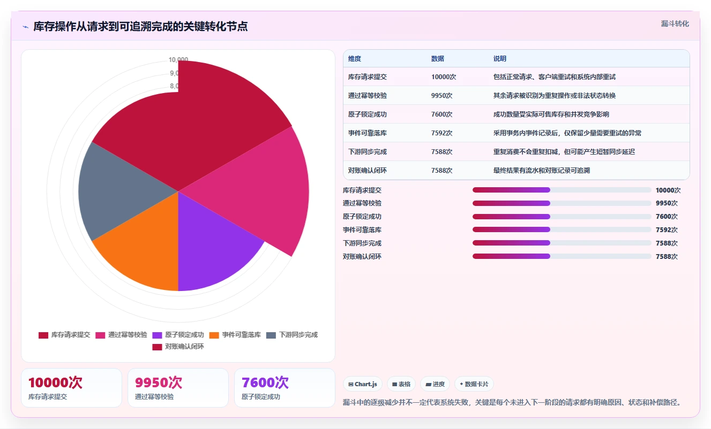Select table cell 库存请求提交
The image size is (711, 429).
tap(368, 77)
